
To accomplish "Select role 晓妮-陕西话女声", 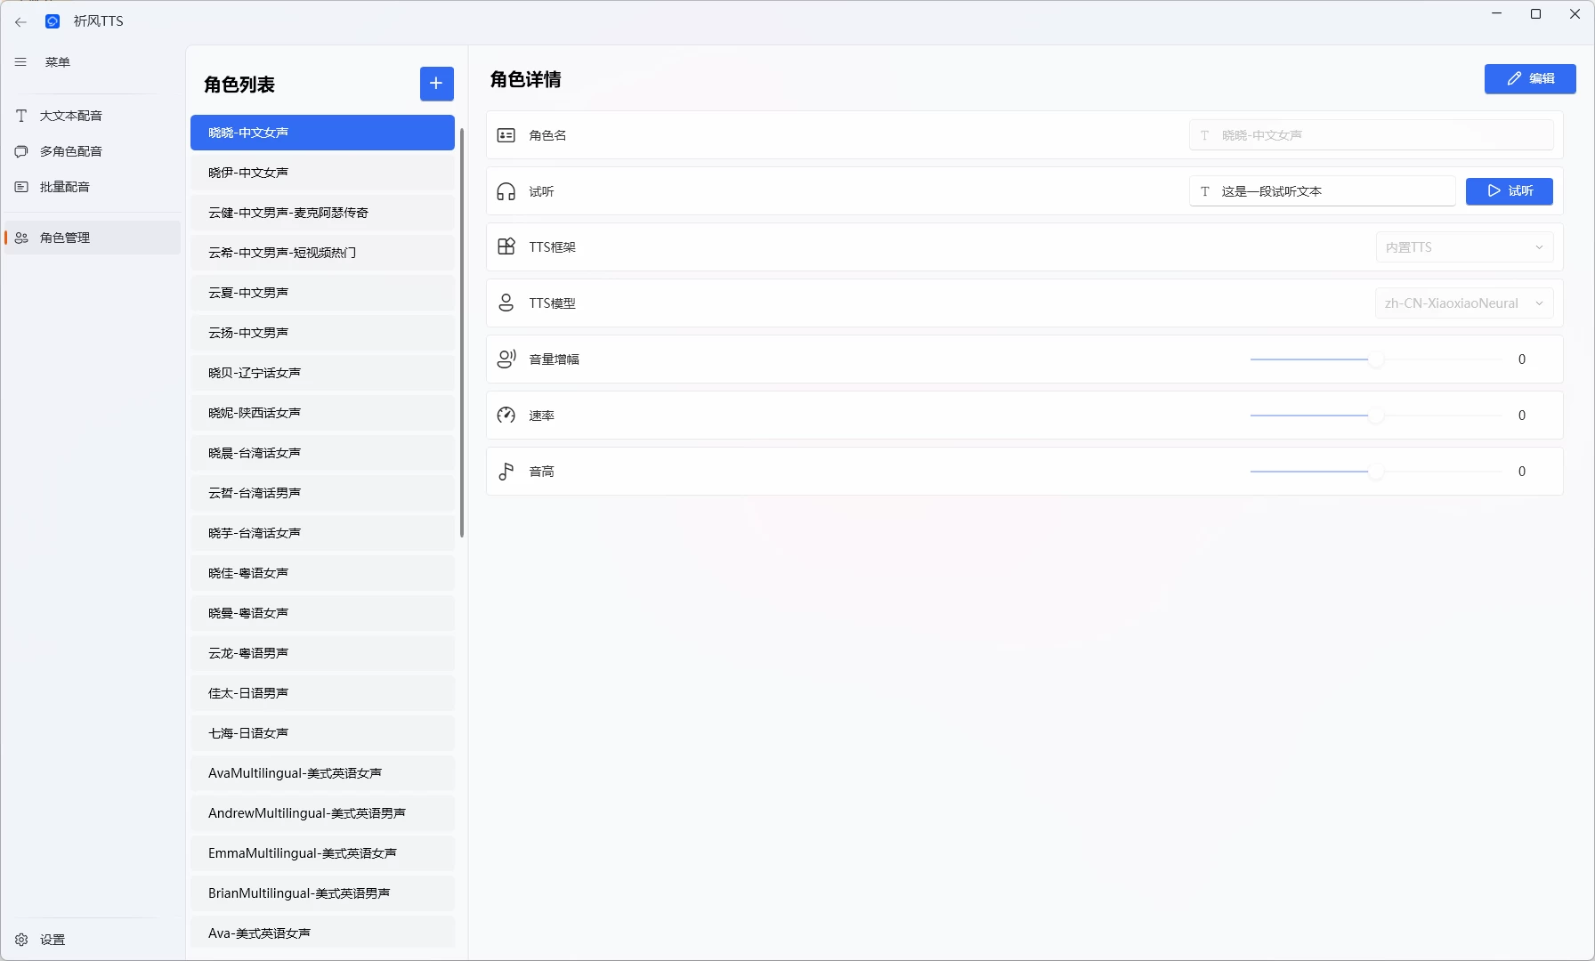I will tap(322, 413).
